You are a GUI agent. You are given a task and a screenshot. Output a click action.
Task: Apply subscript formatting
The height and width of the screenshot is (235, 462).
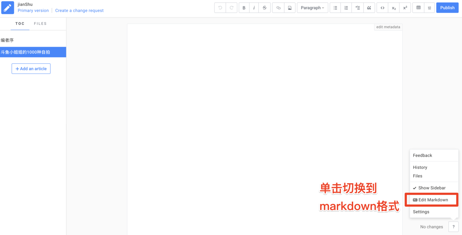393,7
